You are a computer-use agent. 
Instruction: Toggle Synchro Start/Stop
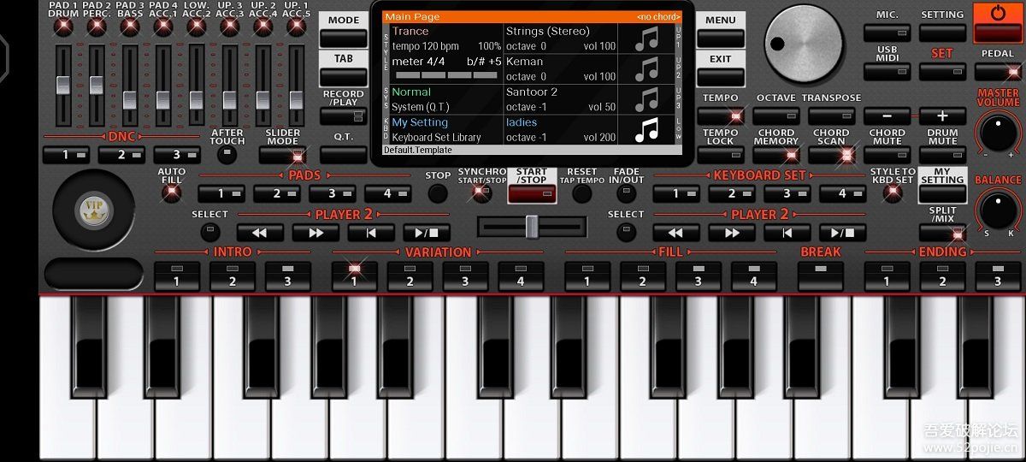[x=481, y=193]
